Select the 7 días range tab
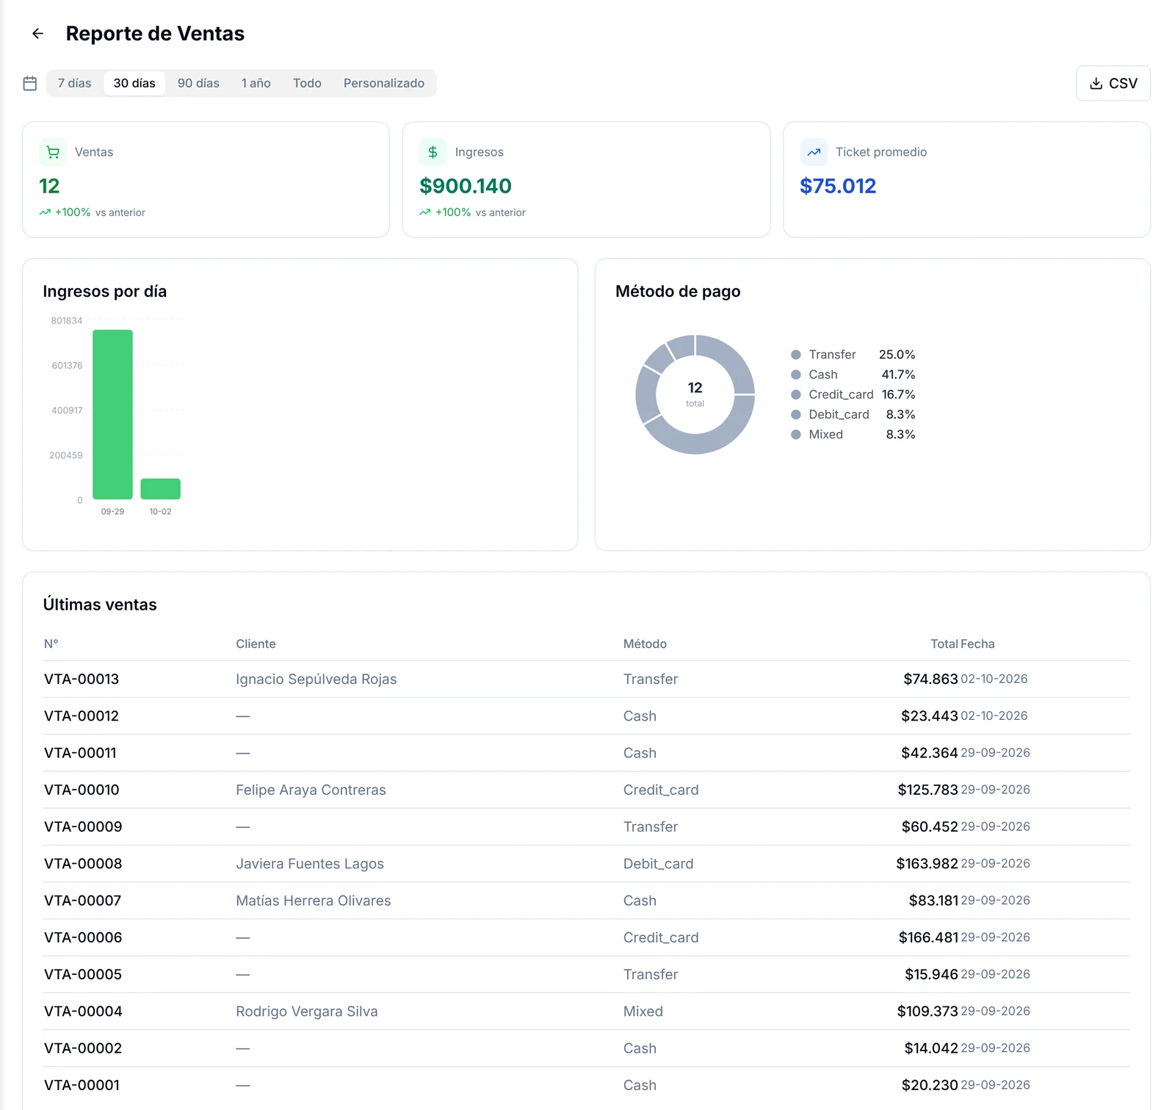 click(x=75, y=83)
